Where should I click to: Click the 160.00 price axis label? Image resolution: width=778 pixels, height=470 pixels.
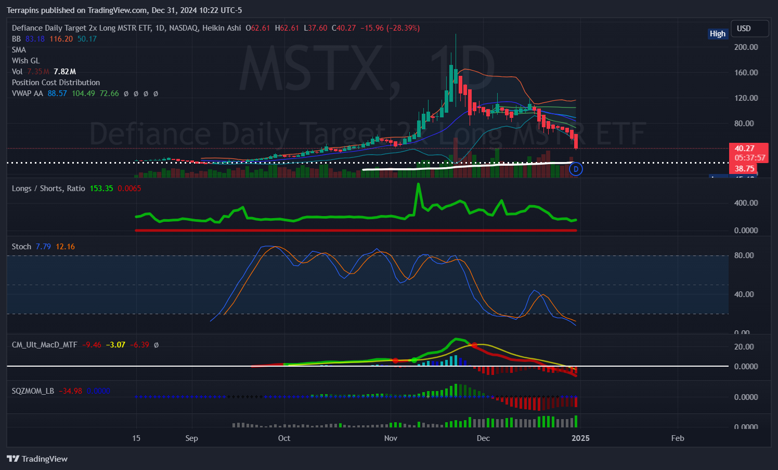(746, 72)
